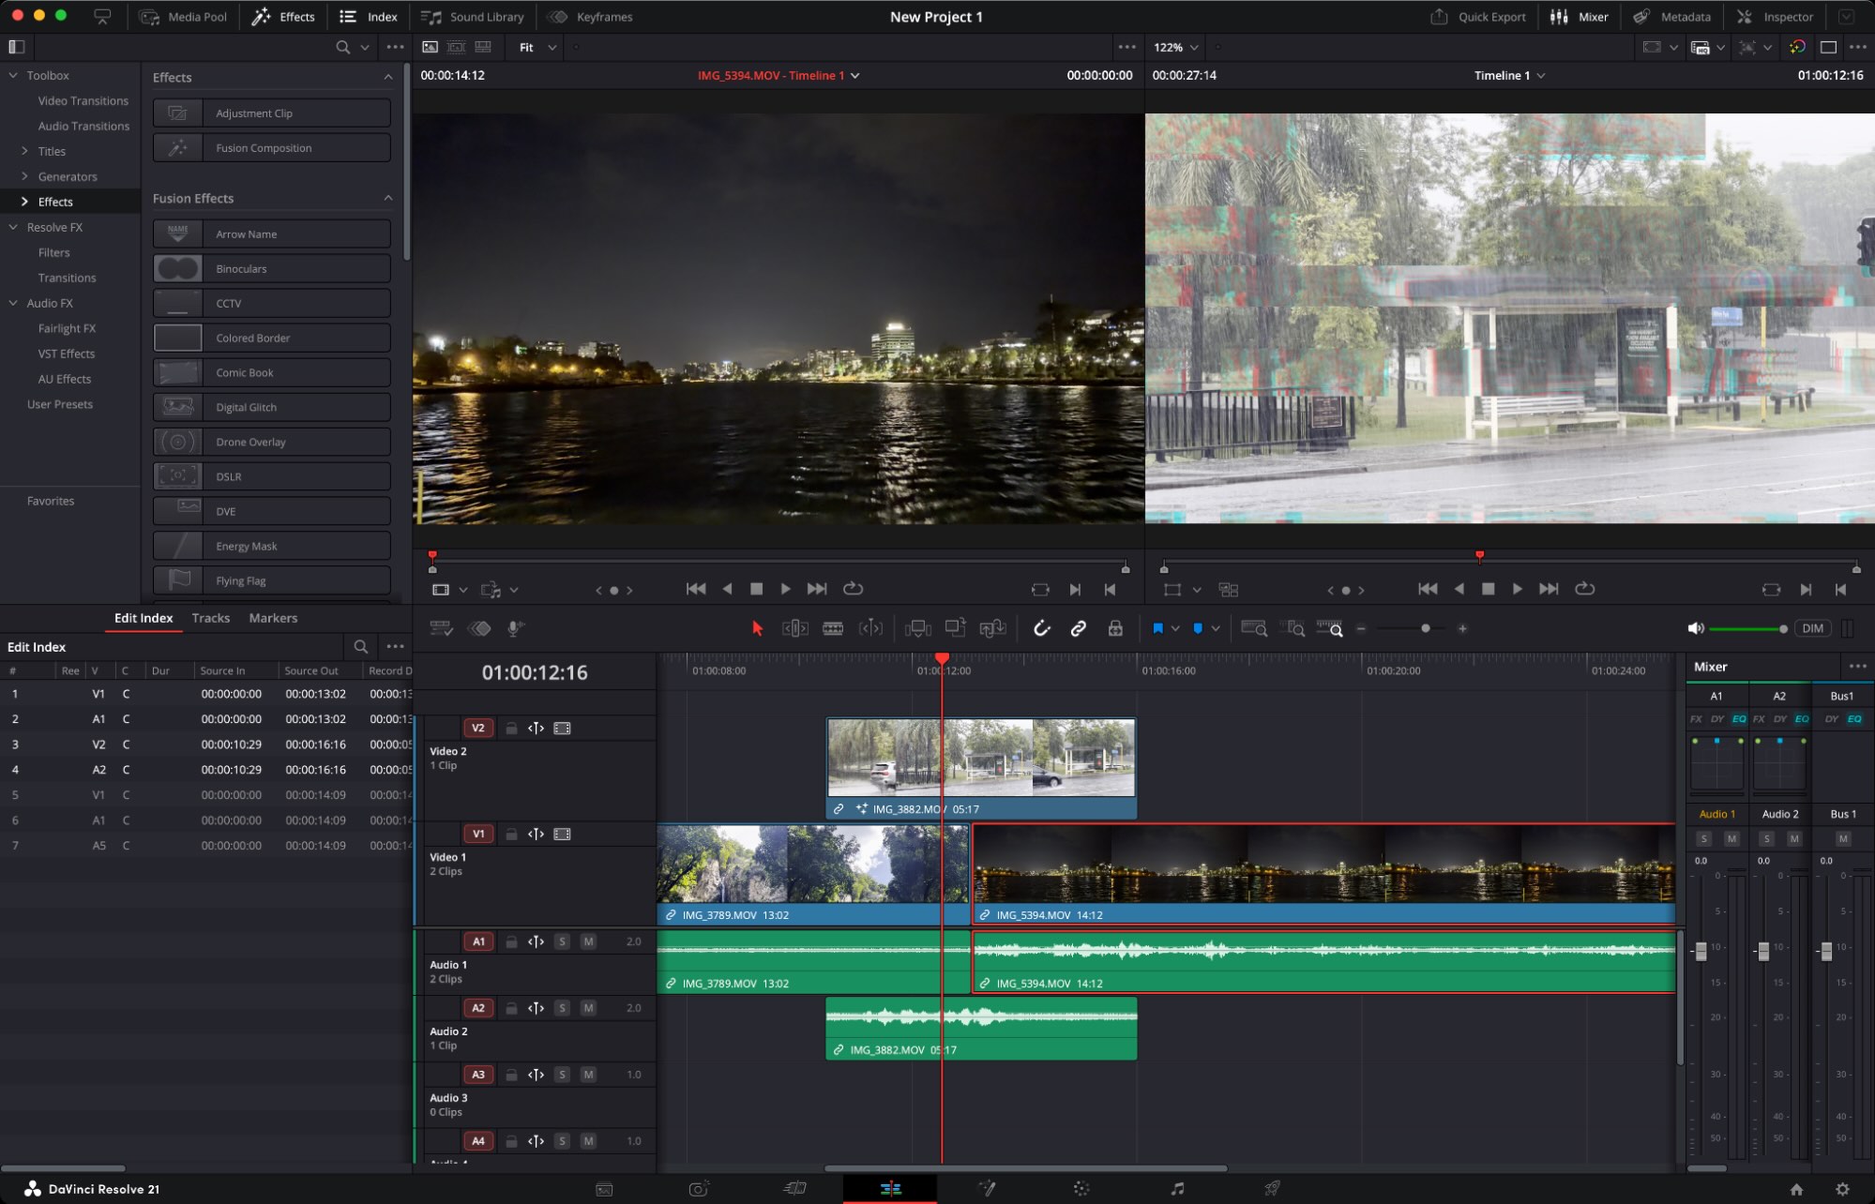Mute the Audio 1 track with M button
This screenshot has height=1204, width=1875.
tap(588, 941)
